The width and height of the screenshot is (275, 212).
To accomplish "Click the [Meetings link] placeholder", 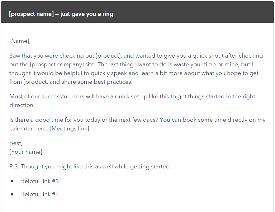I will click(x=70, y=129).
